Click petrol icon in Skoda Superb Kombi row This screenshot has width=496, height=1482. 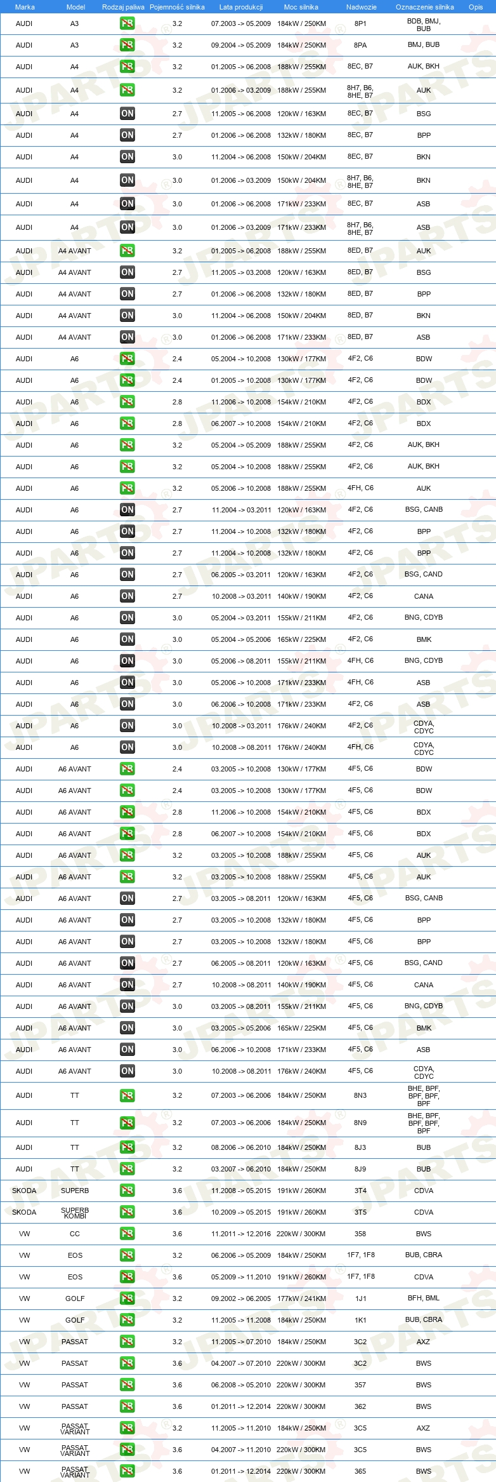coord(127,1212)
